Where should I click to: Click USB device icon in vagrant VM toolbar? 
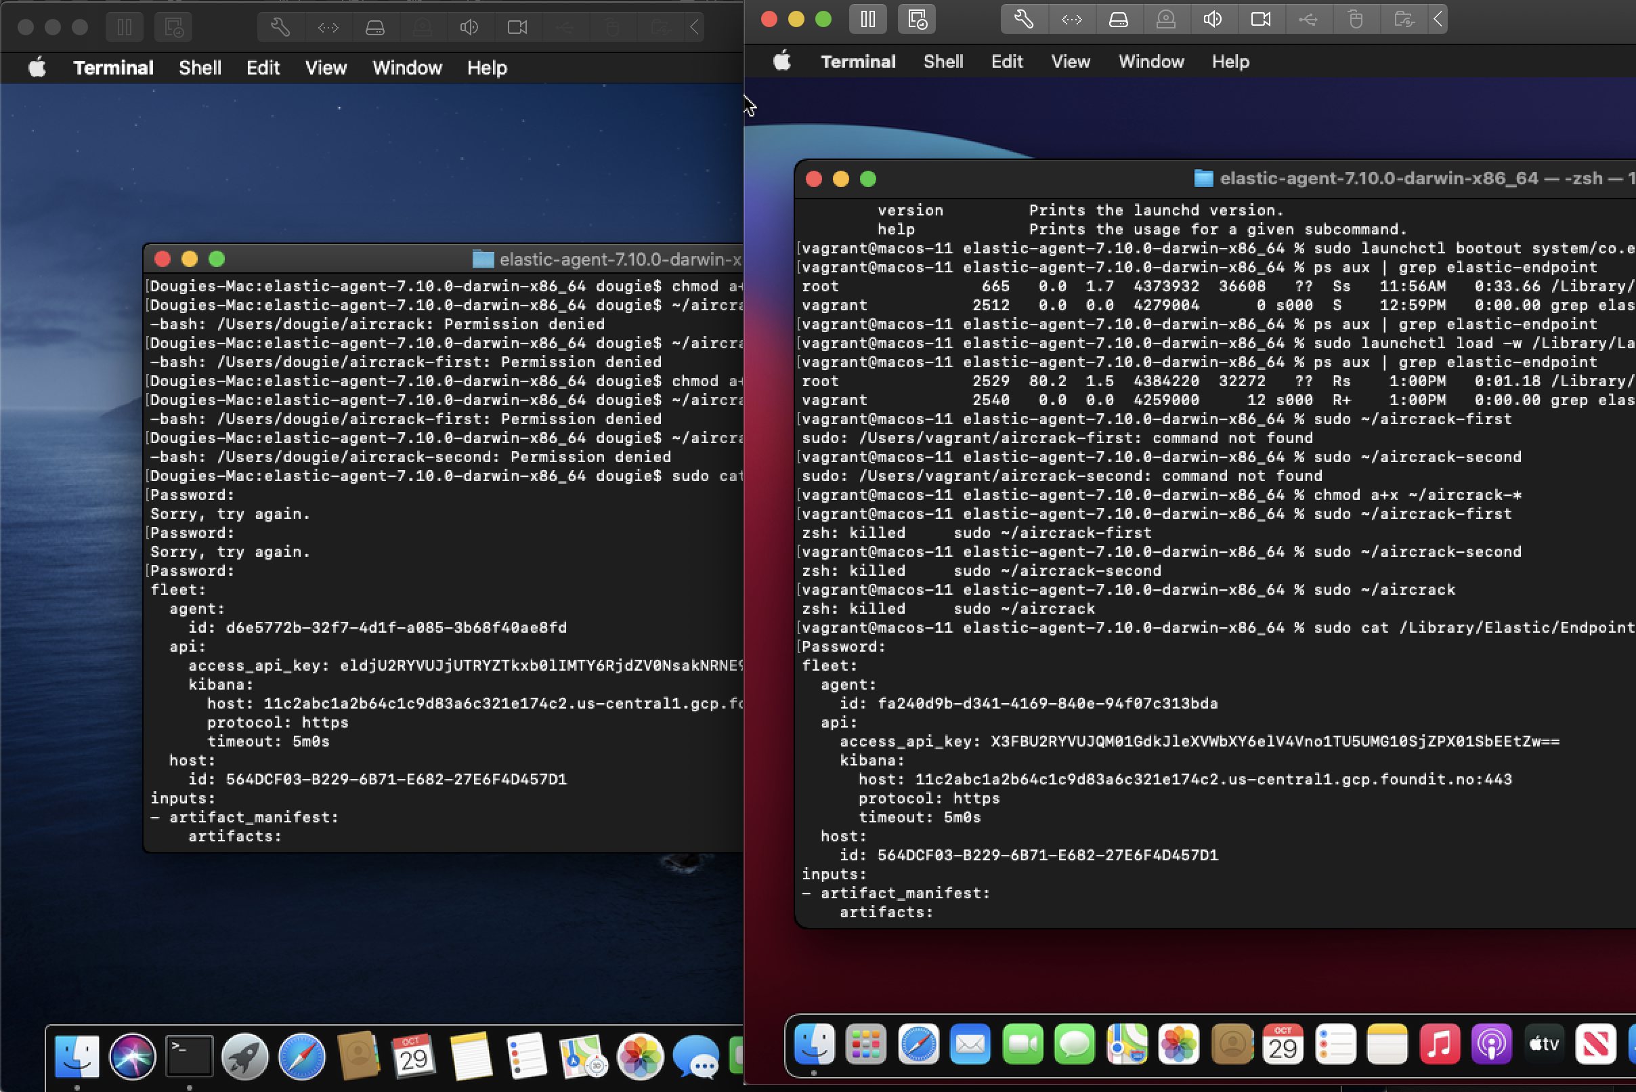click(x=1308, y=19)
